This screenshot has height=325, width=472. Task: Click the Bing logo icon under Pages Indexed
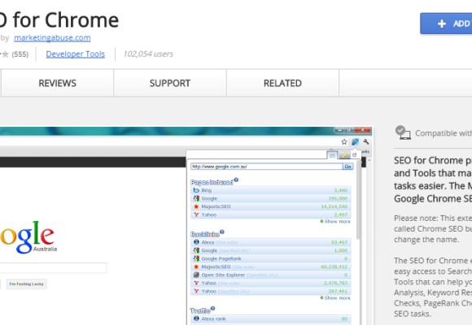pyautogui.click(x=196, y=190)
